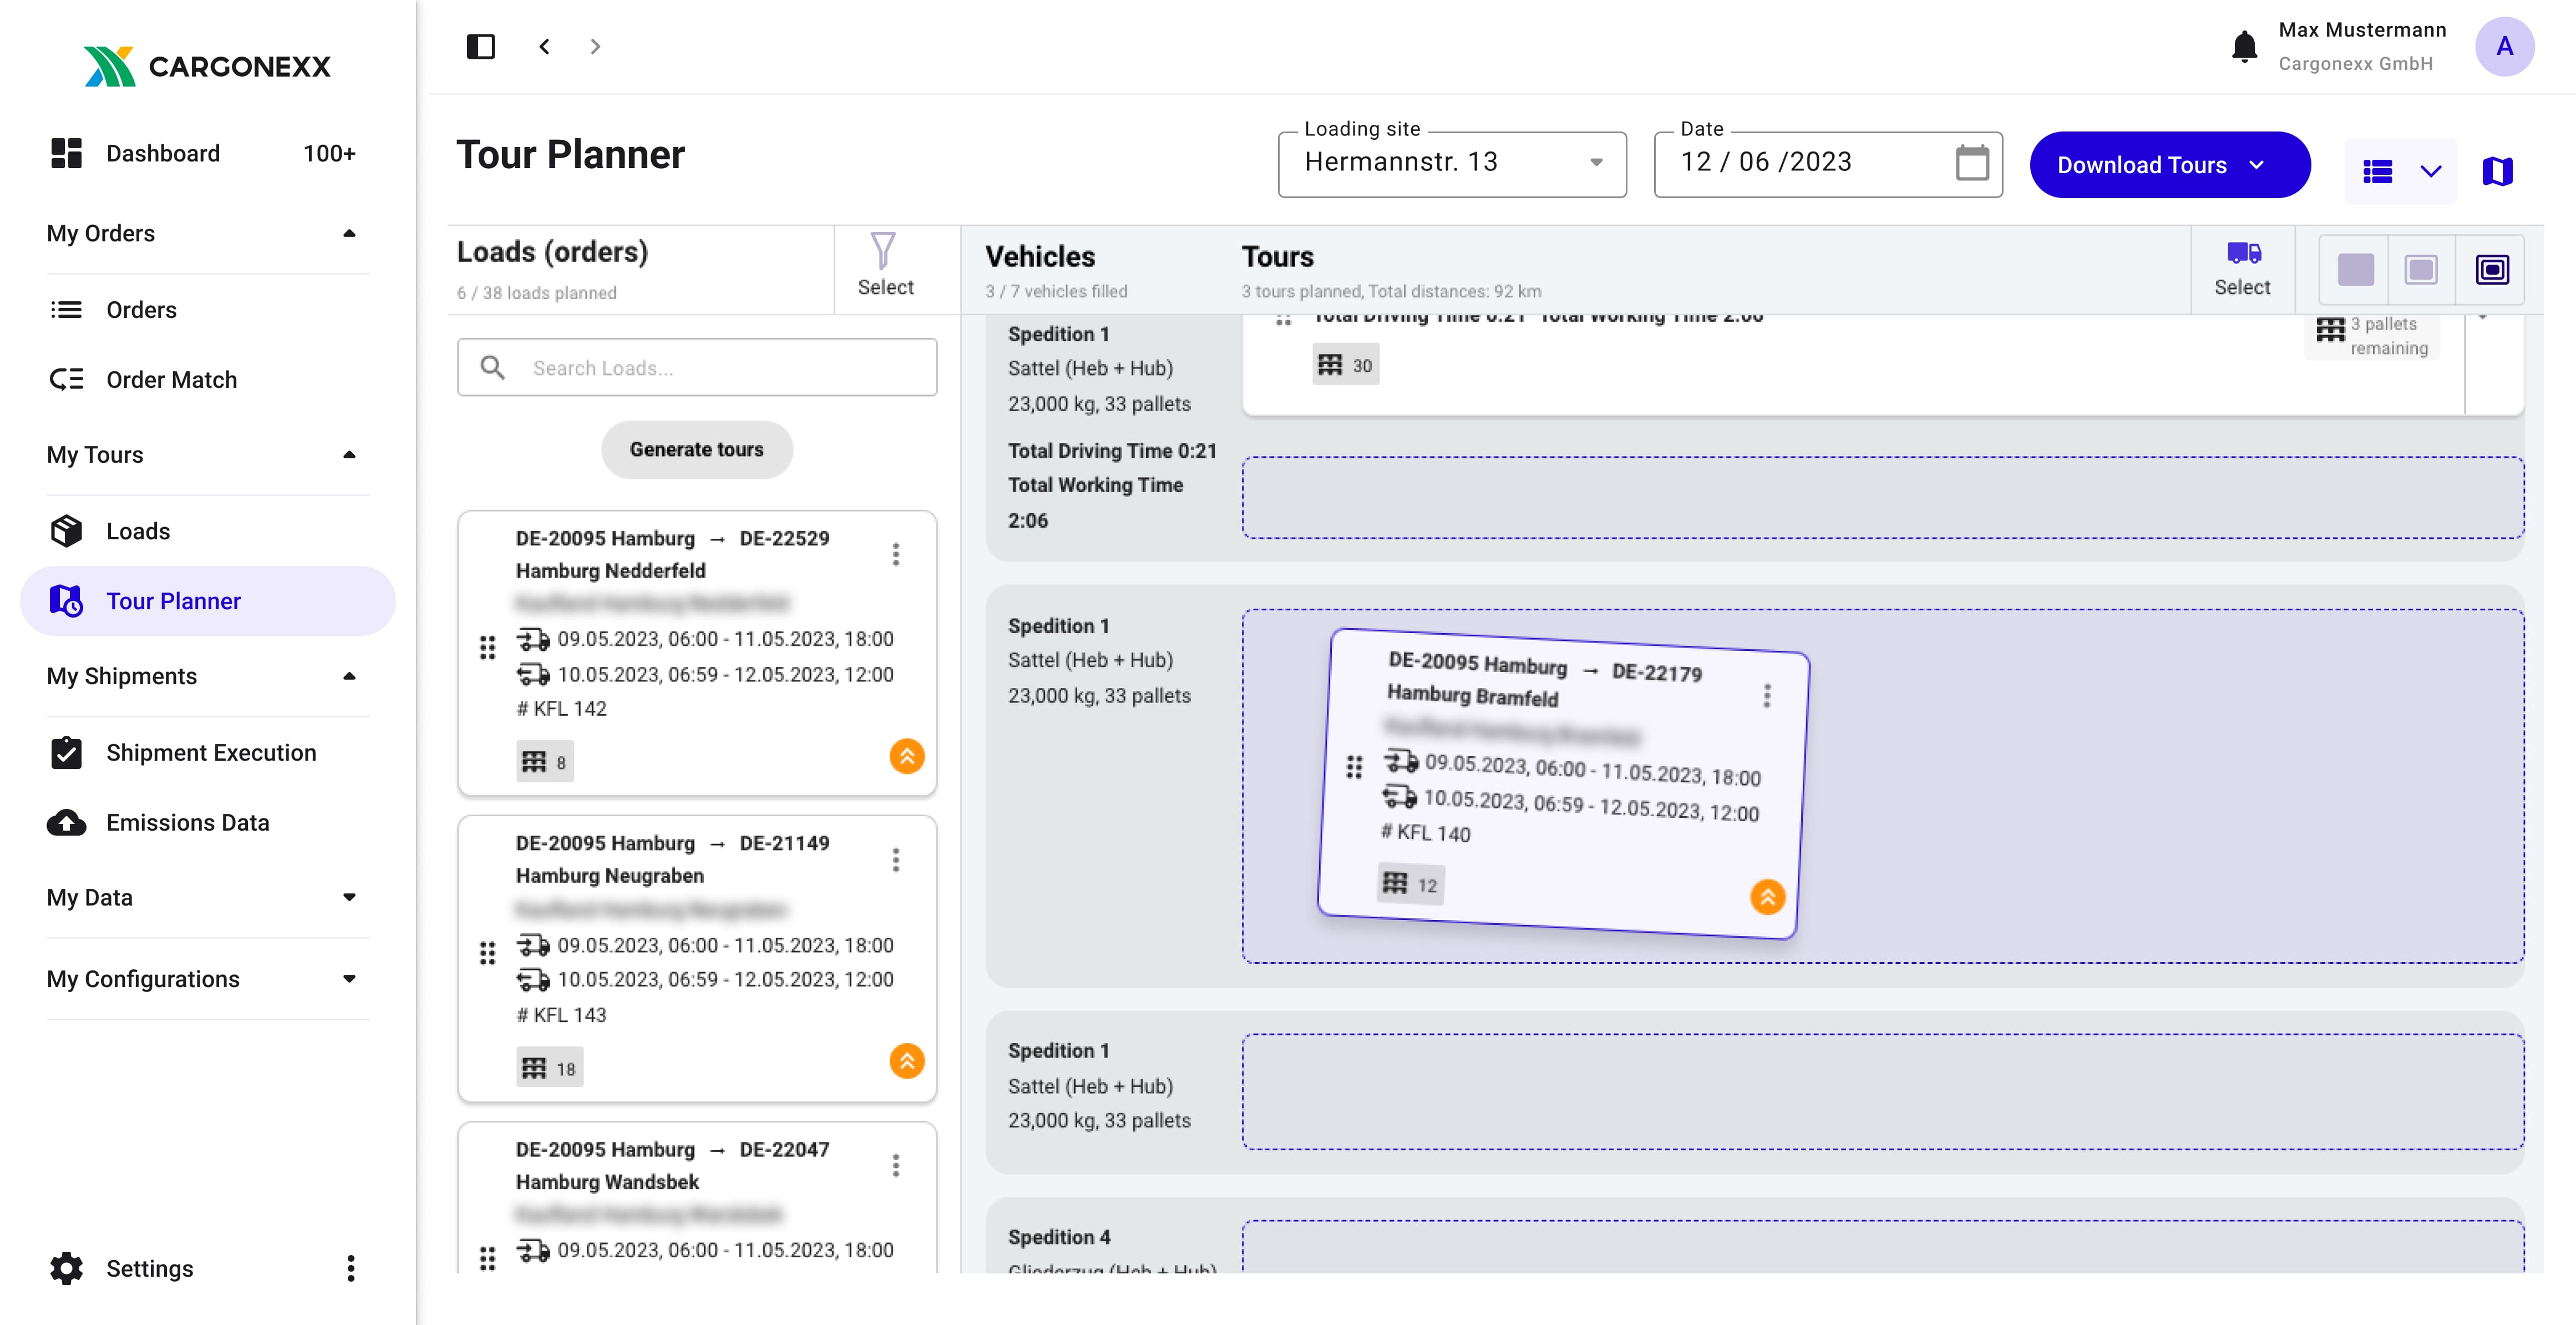2576x1325 pixels.
Task: Click '# KFL 143' reference text
Action: click(561, 1015)
